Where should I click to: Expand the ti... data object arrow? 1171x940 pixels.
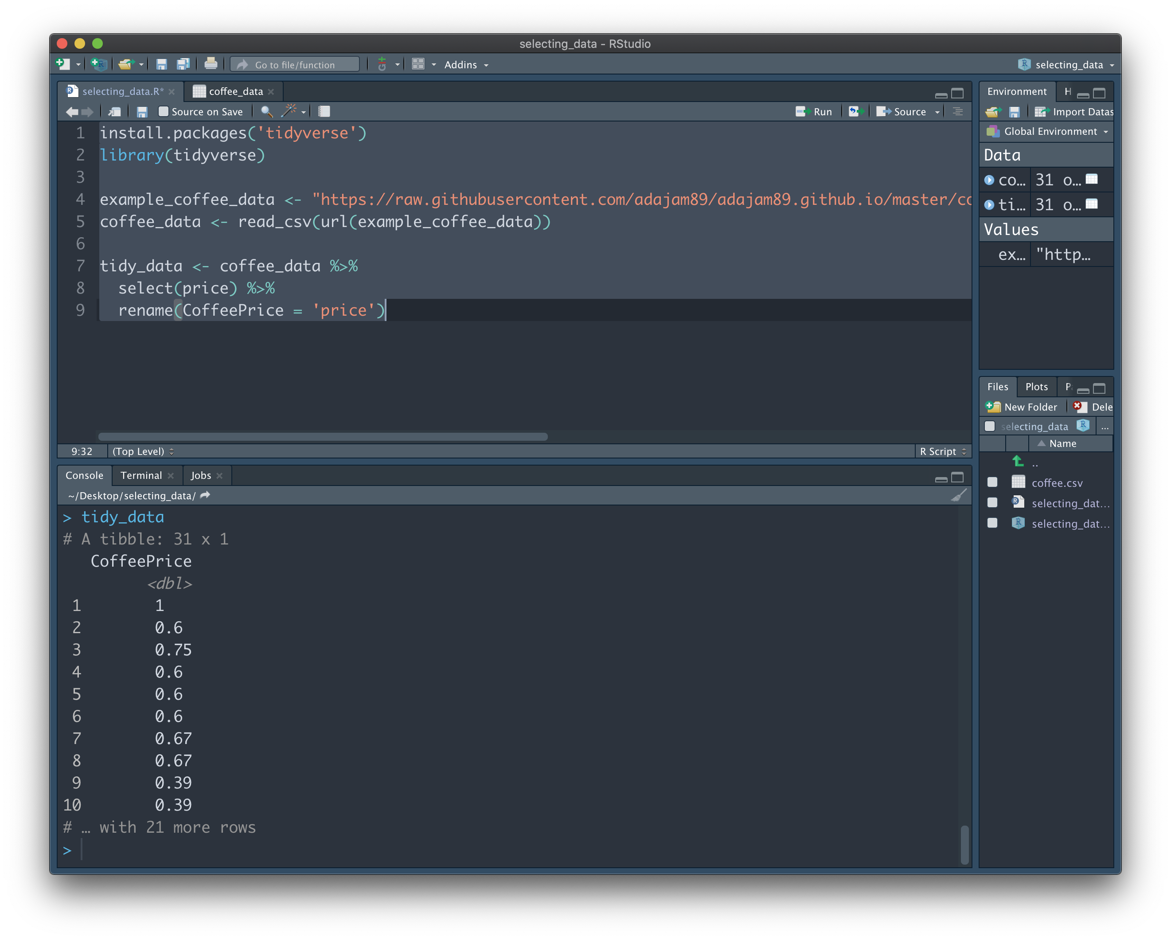point(989,205)
